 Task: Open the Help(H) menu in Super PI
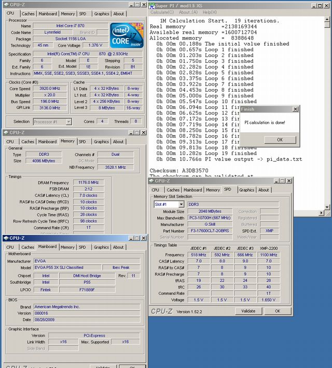tap(210, 12)
